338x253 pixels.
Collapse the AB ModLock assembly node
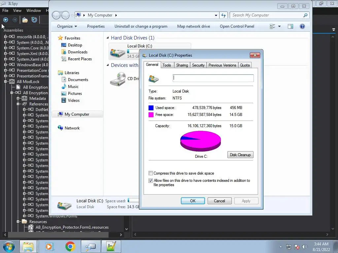tap(5, 82)
